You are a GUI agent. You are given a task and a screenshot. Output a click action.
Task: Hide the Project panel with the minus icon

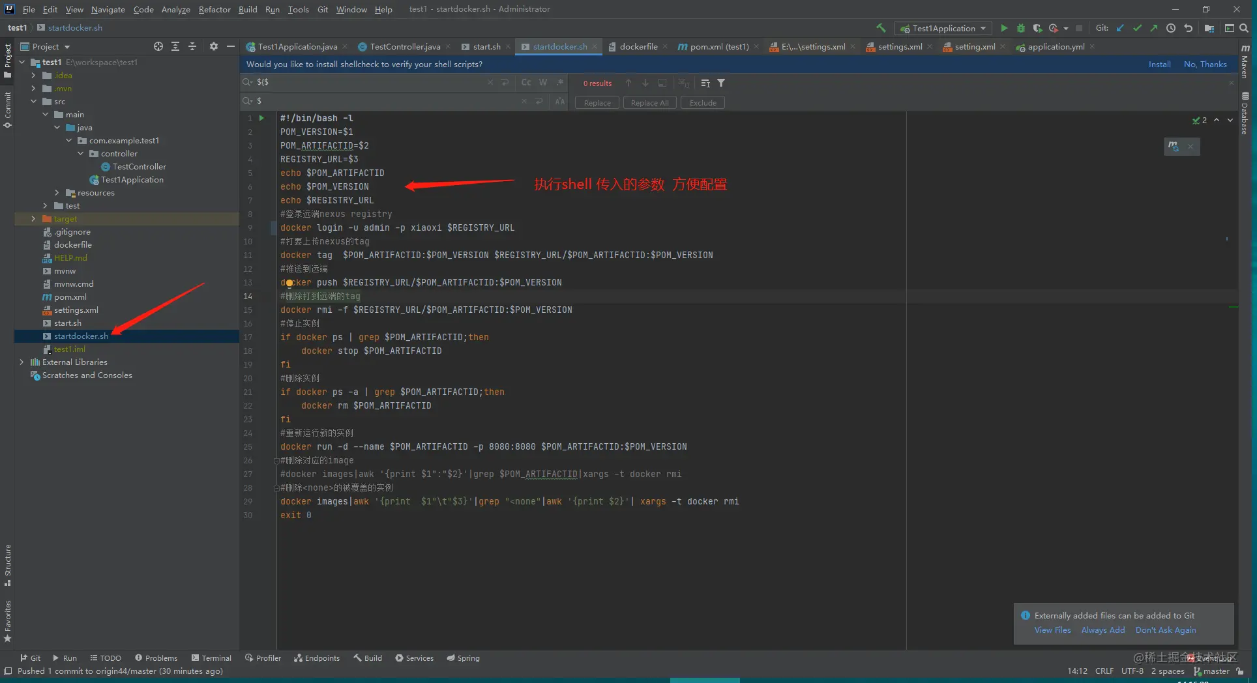coord(230,46)
